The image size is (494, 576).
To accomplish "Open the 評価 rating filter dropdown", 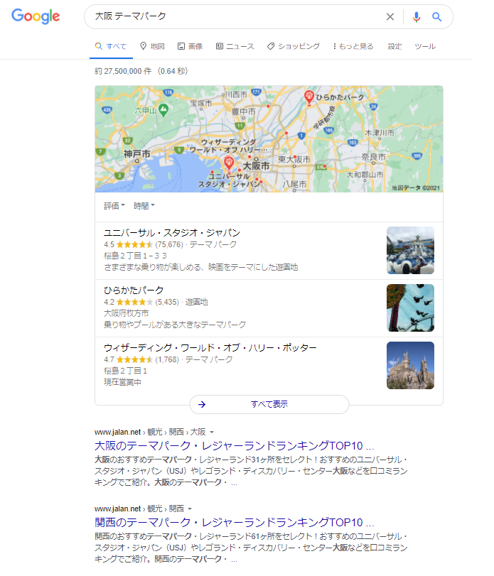I will (x=114, y=206).
